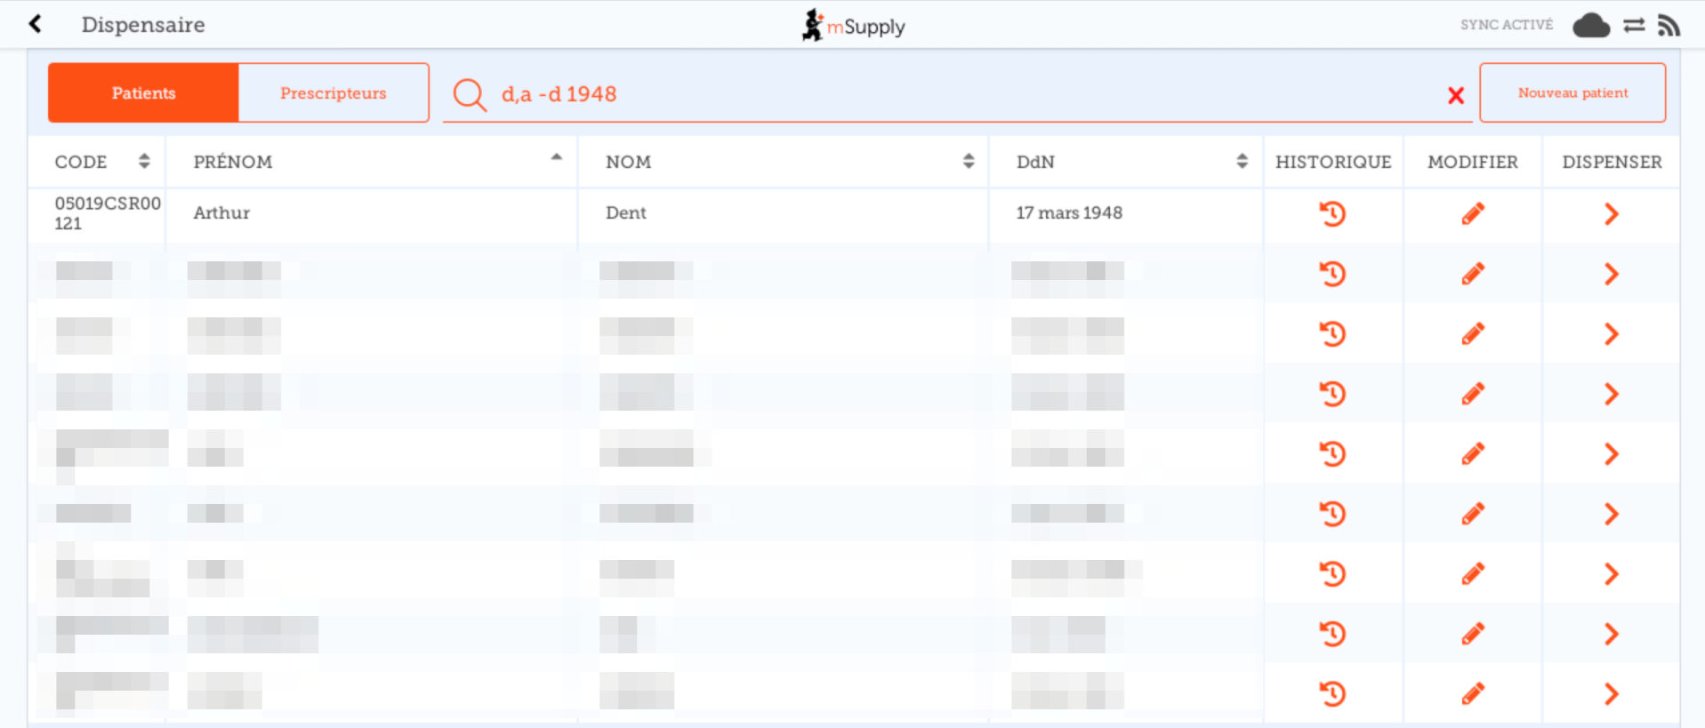Switch to the Patients tab
This screenshot has width=1705, height=728.
point(143,92)
